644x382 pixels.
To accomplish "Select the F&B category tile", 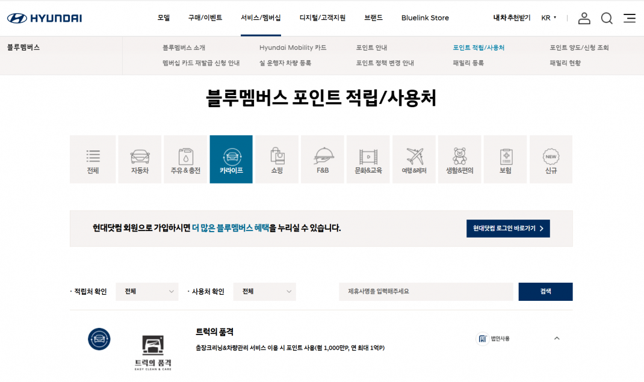I will click(x=323, y=159).
